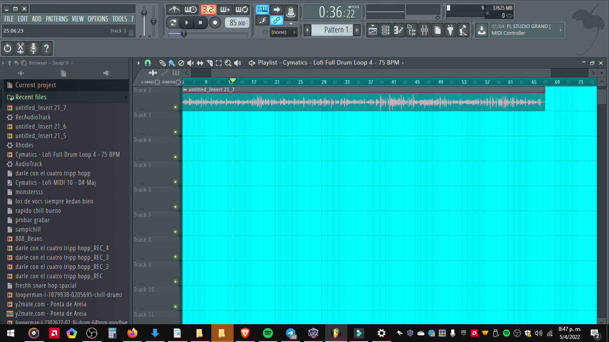609x342 pixels.
Task: Open the (none) snap dropdown
Action: 283,32
